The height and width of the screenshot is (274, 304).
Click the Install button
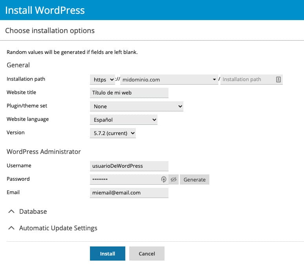pos(108,254)
